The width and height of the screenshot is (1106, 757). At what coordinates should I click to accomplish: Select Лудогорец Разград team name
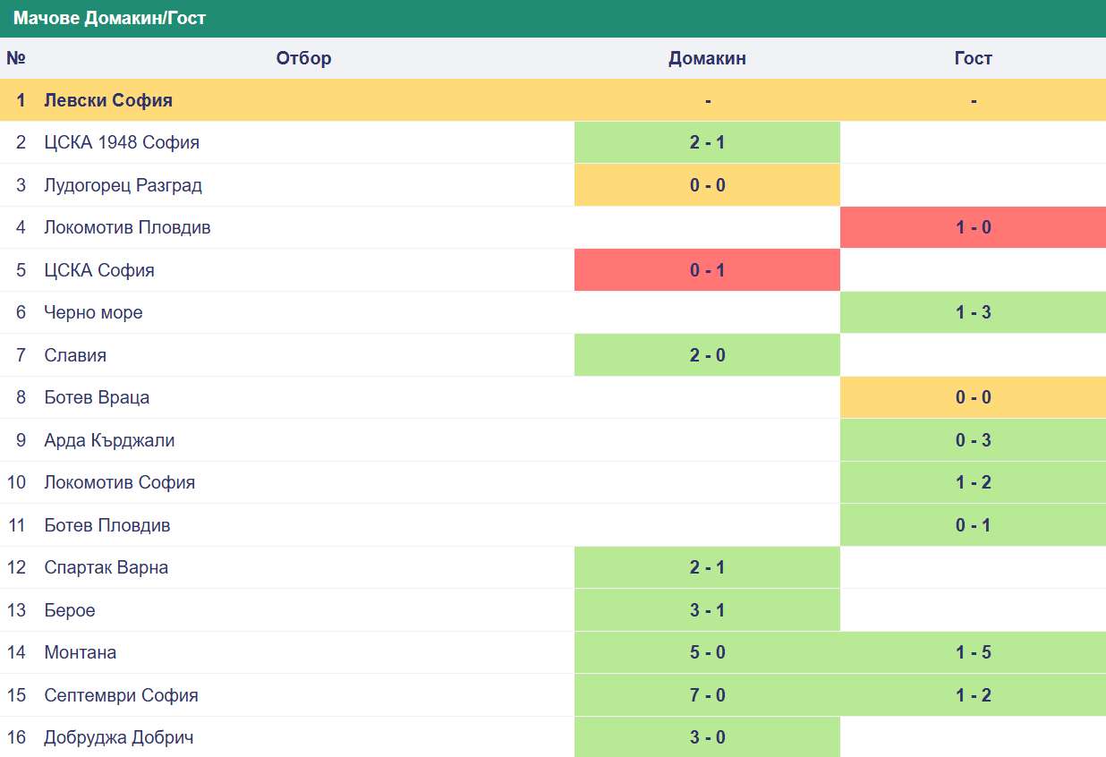tap(123, 185)
